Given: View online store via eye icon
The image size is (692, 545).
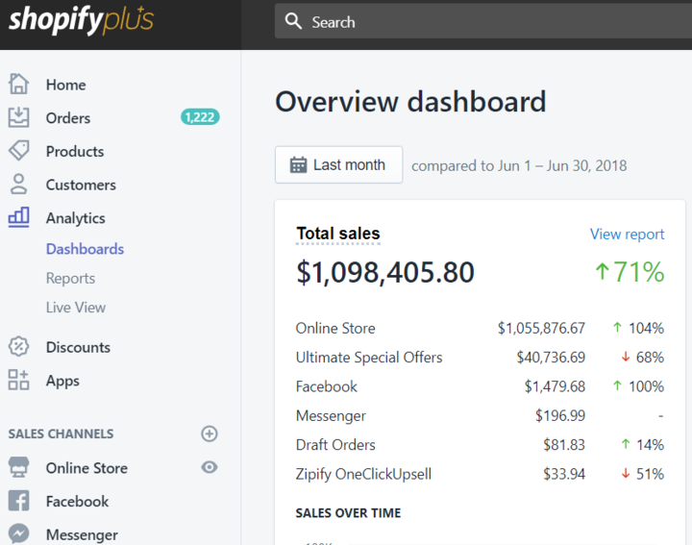Looking at the screenshot, I should coord(210,467).
